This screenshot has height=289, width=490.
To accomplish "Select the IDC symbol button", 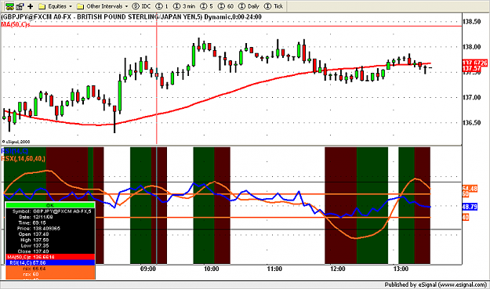I will 141,6.
